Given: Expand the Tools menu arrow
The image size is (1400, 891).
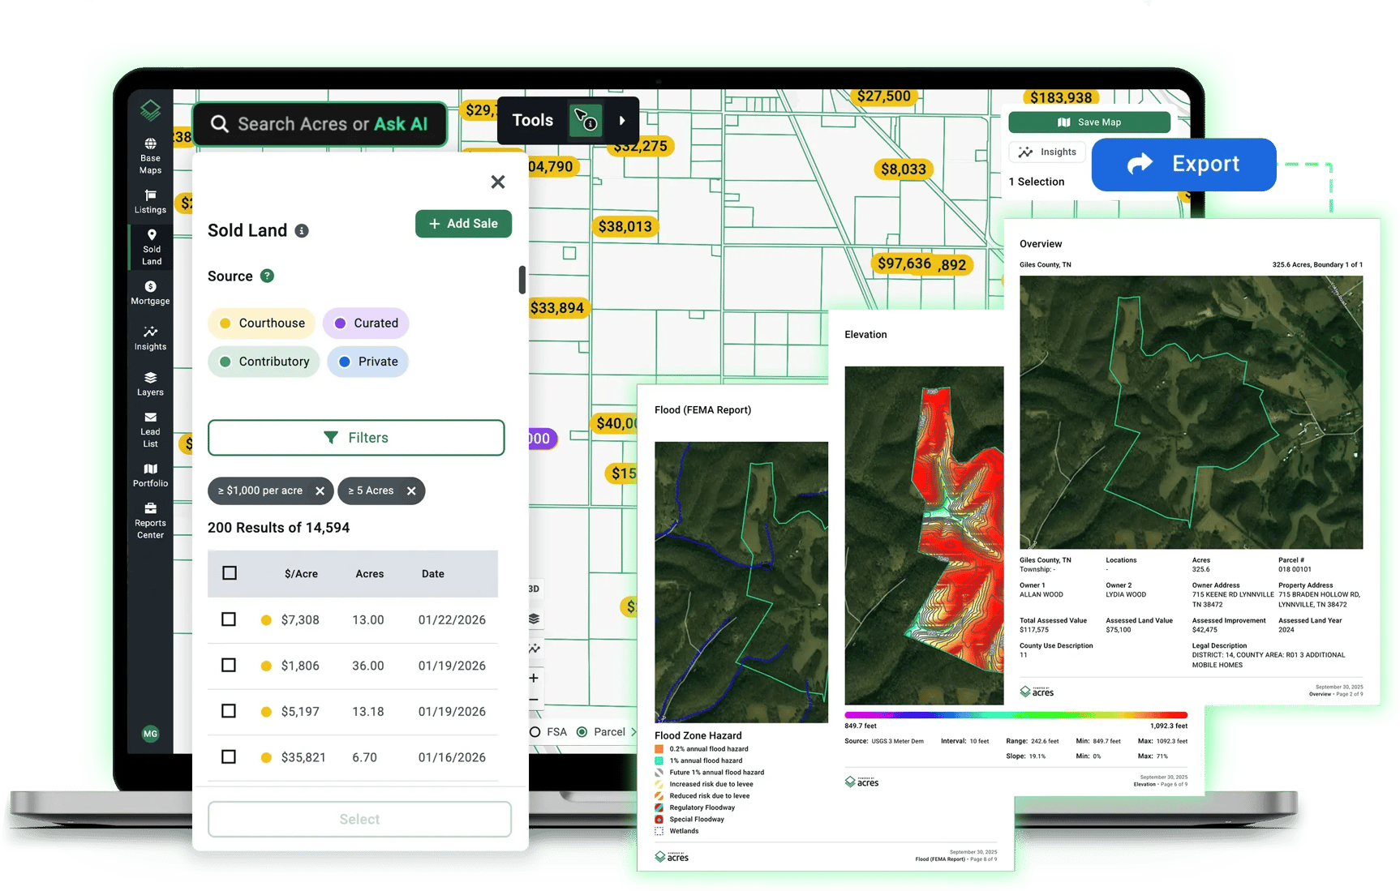Looking at the screenshot, I should tap(622, 121).
